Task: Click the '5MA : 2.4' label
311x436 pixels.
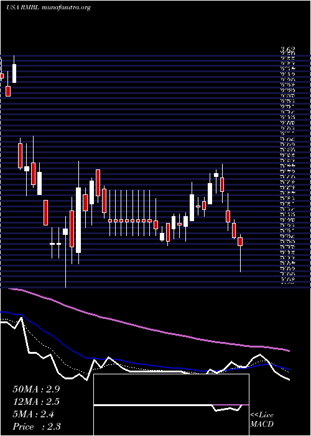Action: [33, 414]
